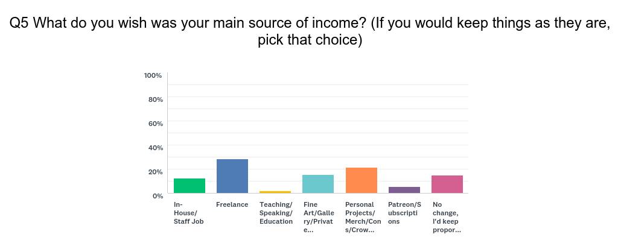Select the Teaching/Speaking/Education label
Screen dimensions: 618x243
point(276,213)
